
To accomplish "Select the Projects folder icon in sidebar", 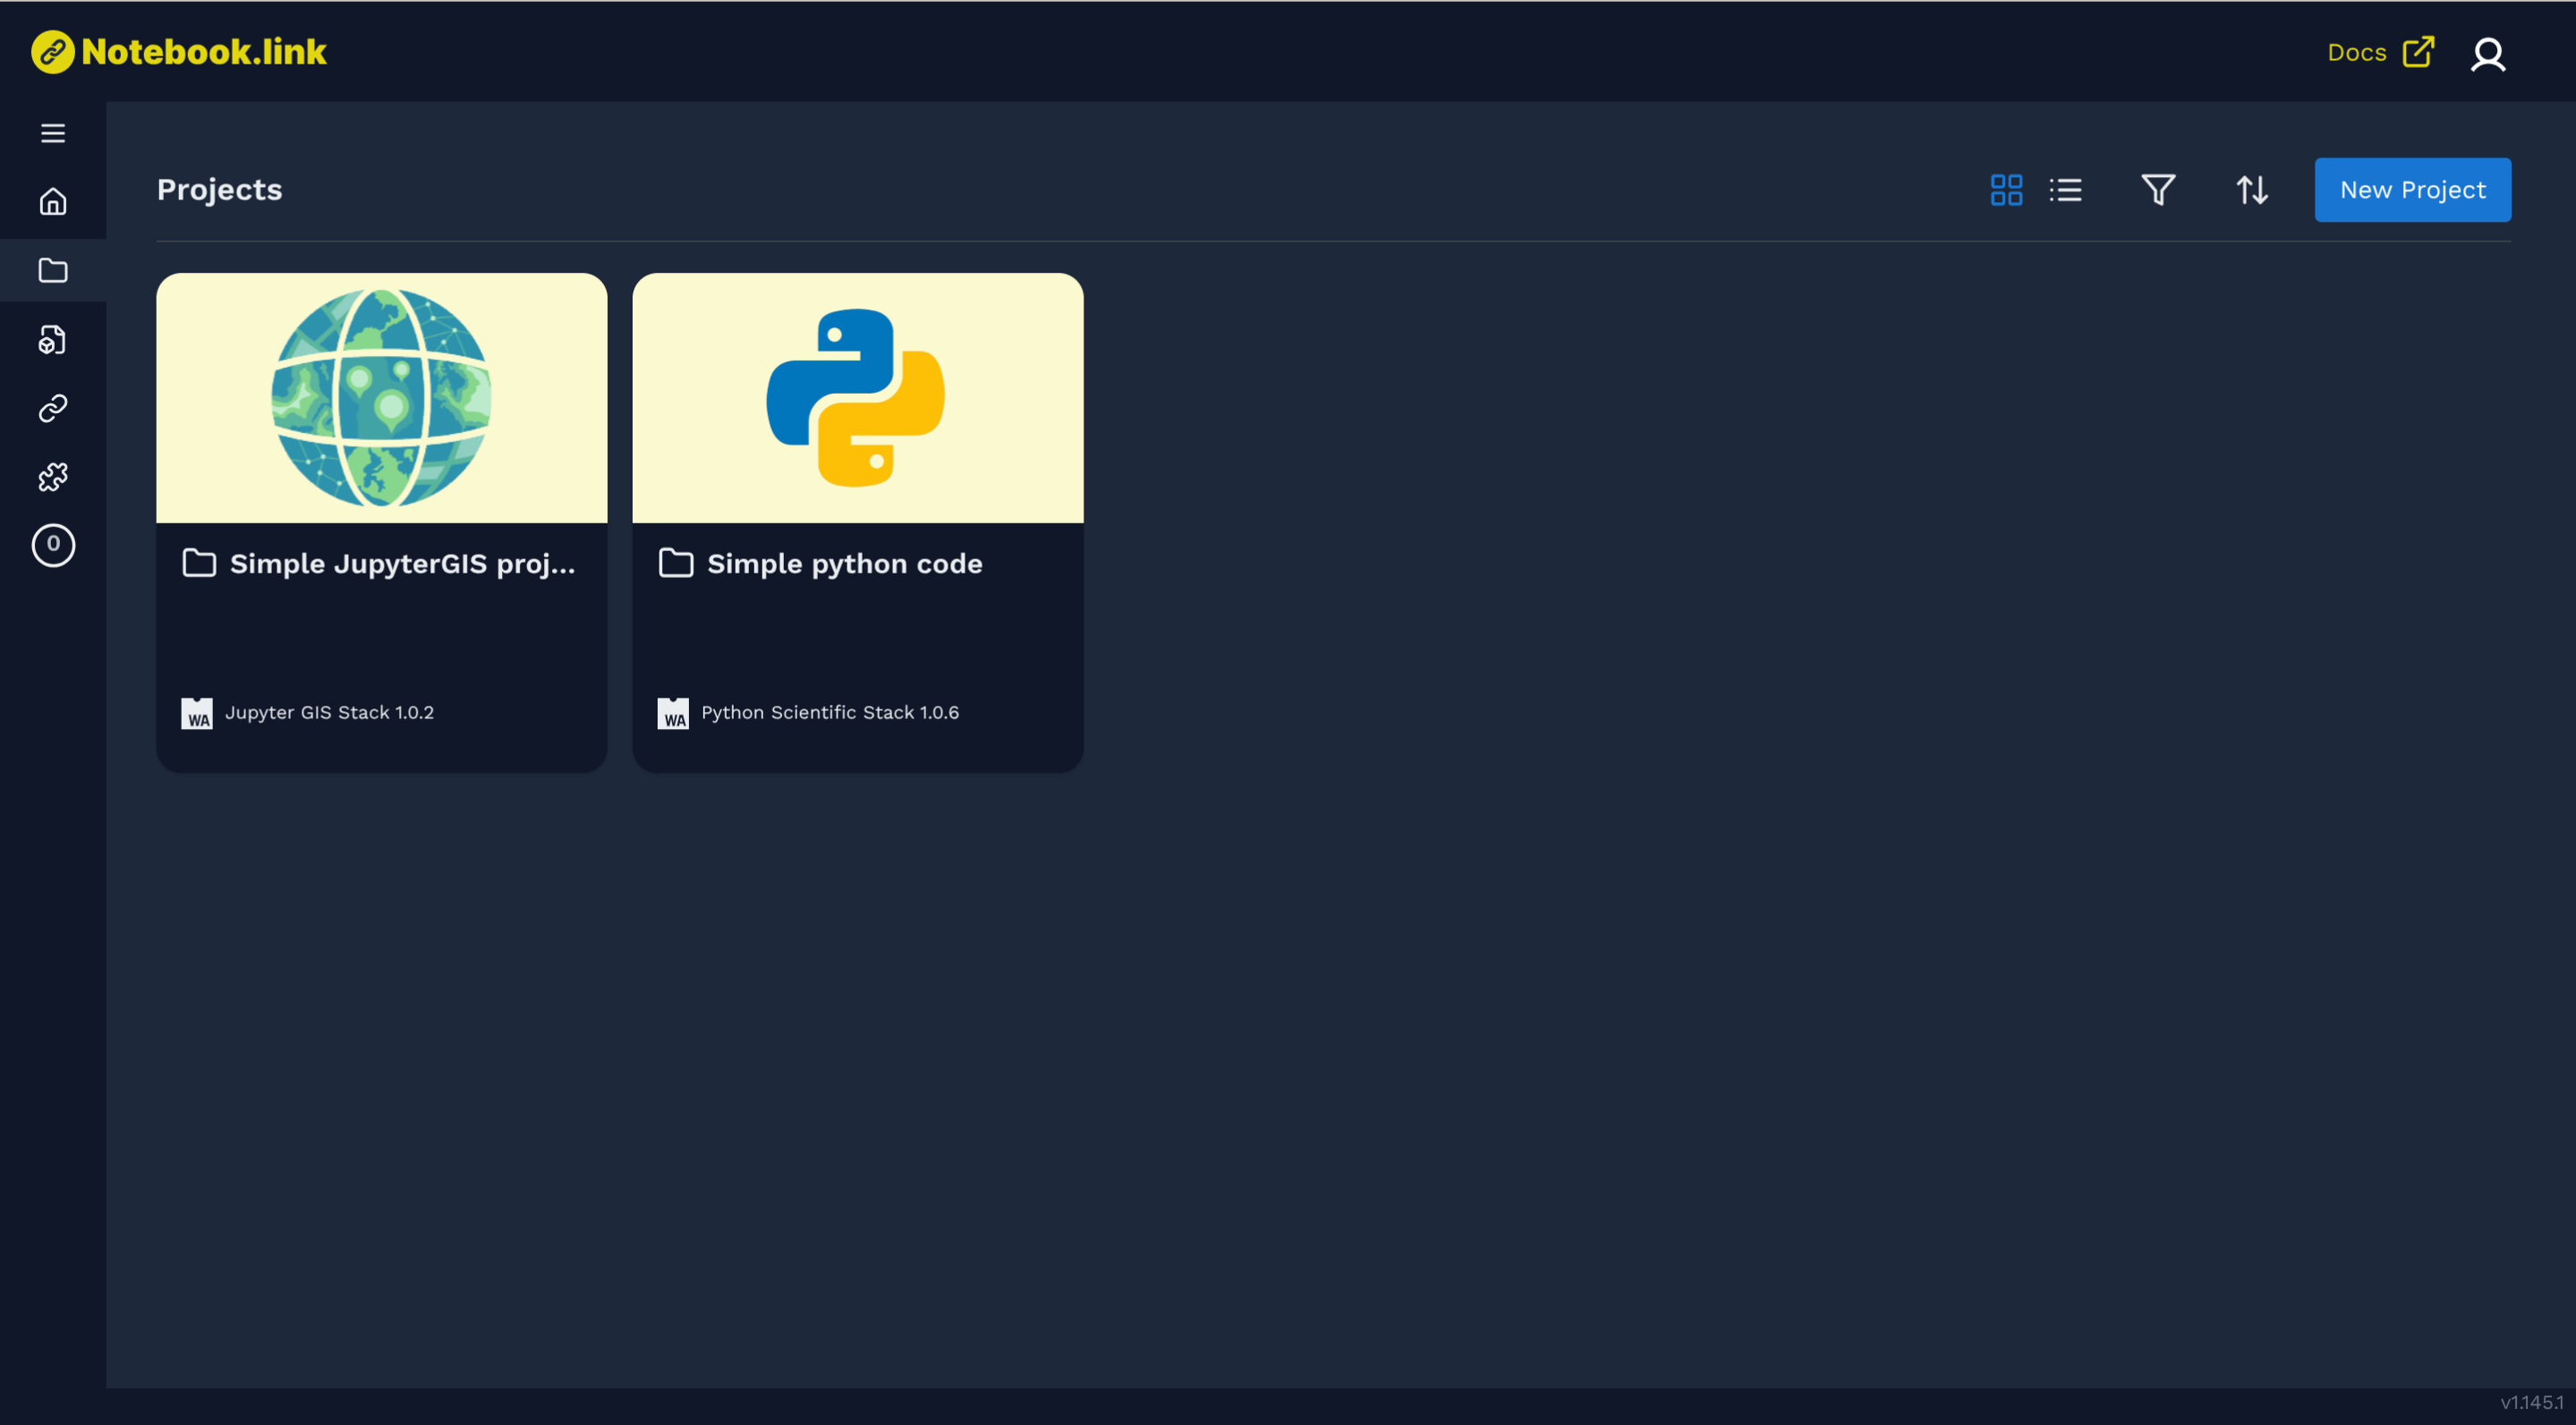I will coord(53,270).
